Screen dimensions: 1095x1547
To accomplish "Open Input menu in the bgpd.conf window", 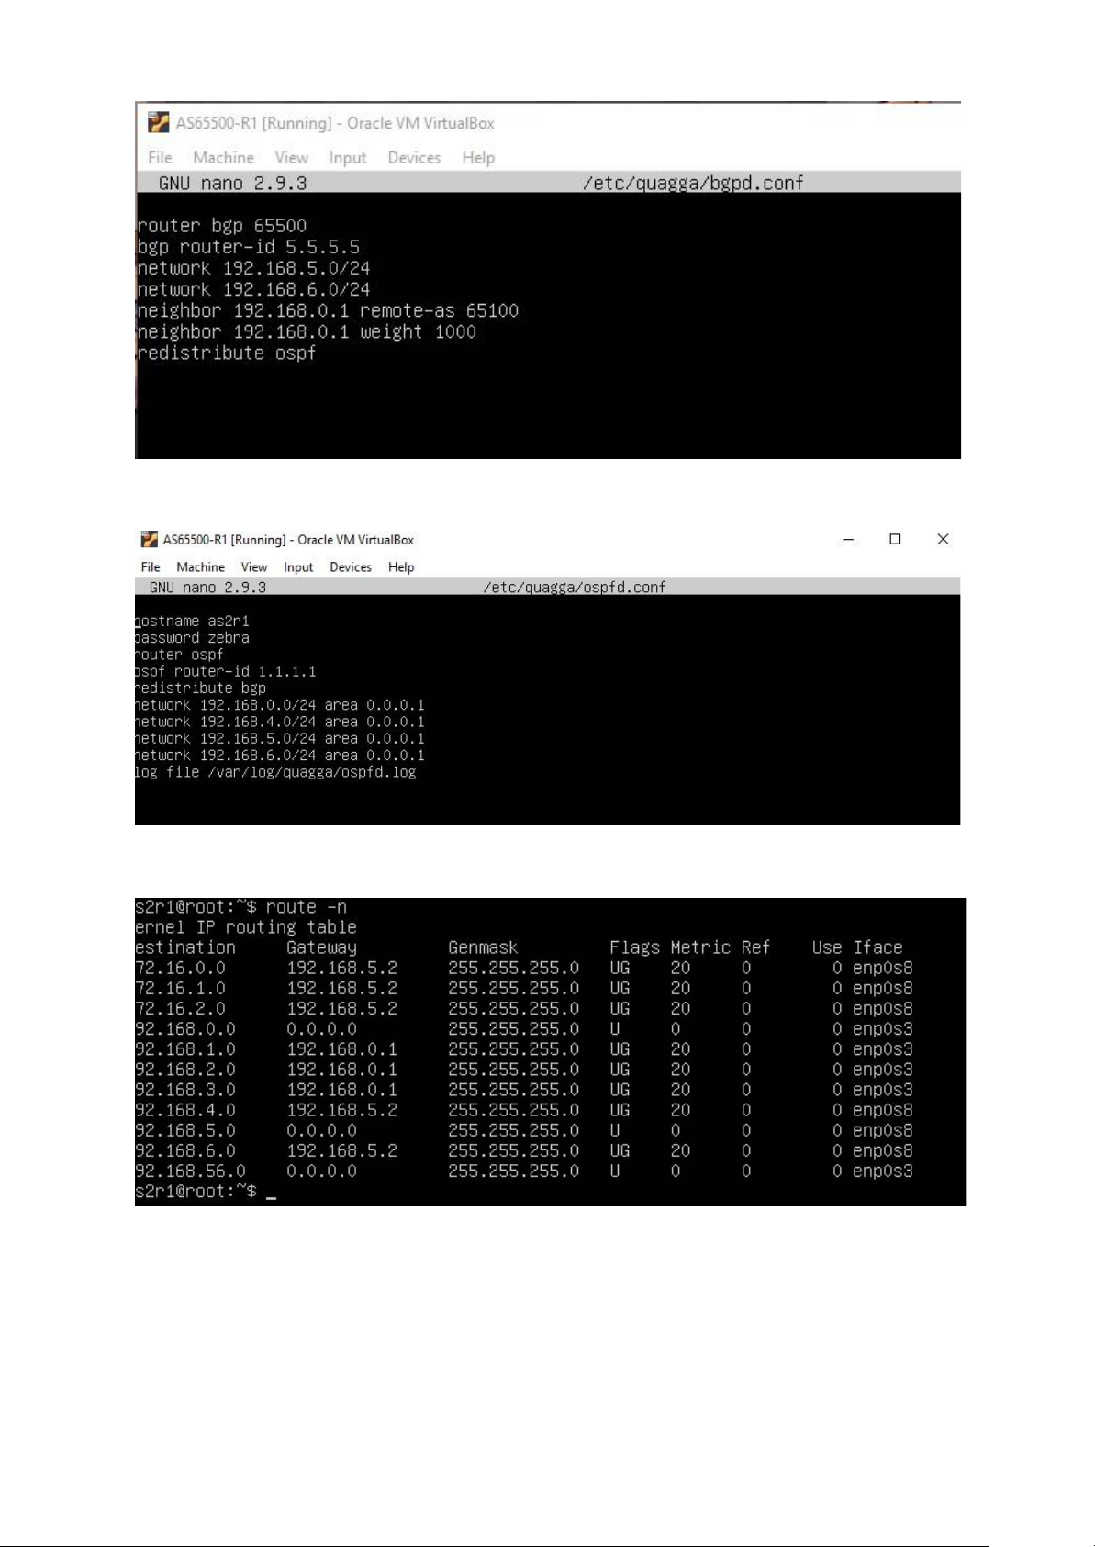I will coord(348,157).
